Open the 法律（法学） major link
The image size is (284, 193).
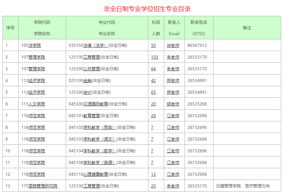pos(95,45)
